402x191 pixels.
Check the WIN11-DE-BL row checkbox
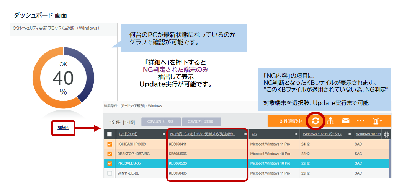coord(109,173)
